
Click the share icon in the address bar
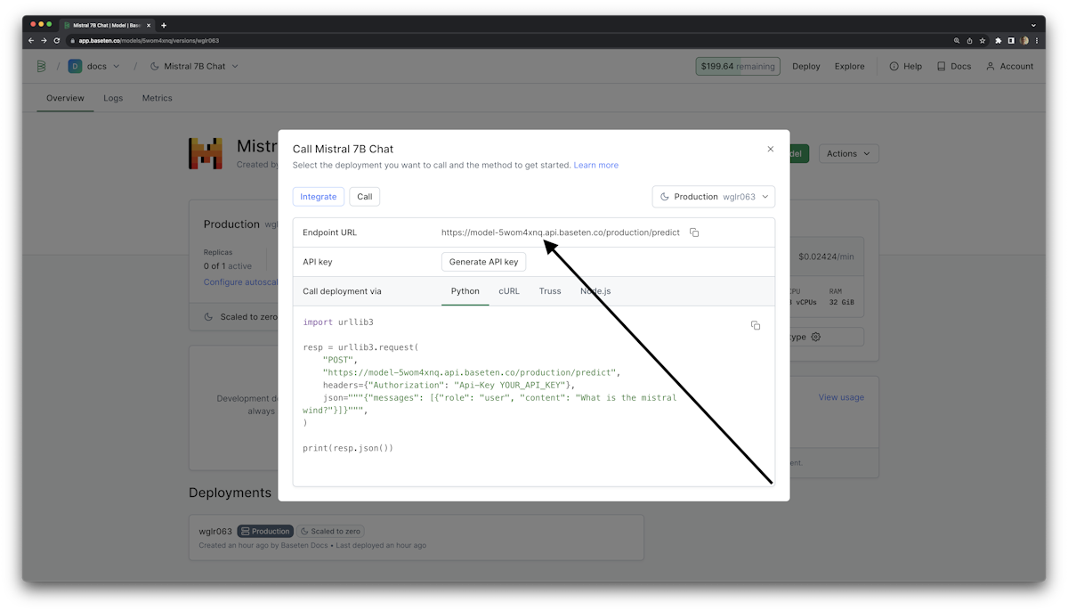point(970,40)
